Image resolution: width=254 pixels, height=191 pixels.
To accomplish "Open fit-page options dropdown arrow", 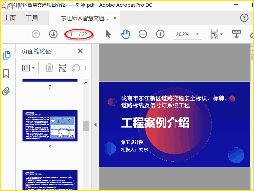I will coord(222,34).
